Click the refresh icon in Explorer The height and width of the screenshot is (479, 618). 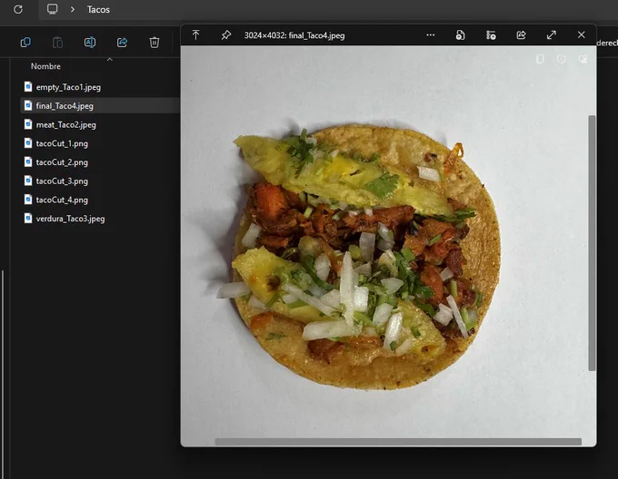pyautogui.click(x=18, y=9)
